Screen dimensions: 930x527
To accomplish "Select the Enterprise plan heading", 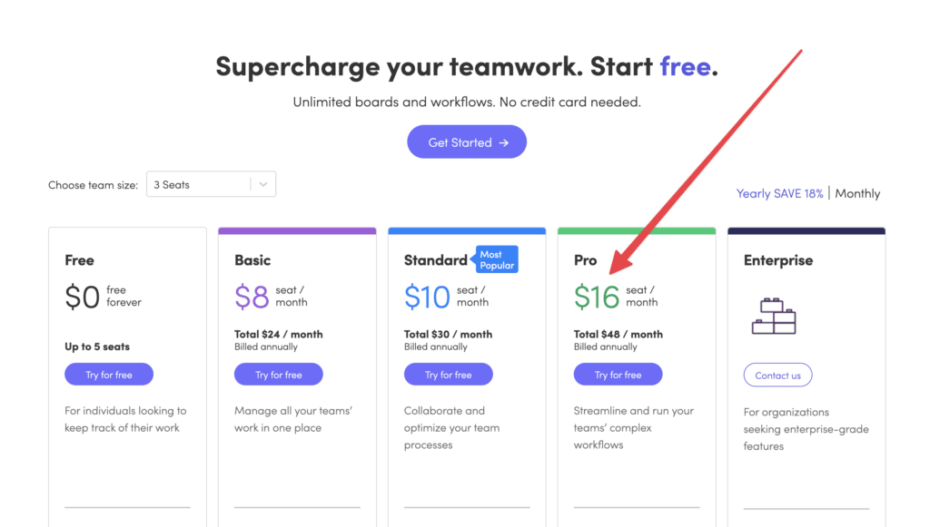I will pos(778,260).
